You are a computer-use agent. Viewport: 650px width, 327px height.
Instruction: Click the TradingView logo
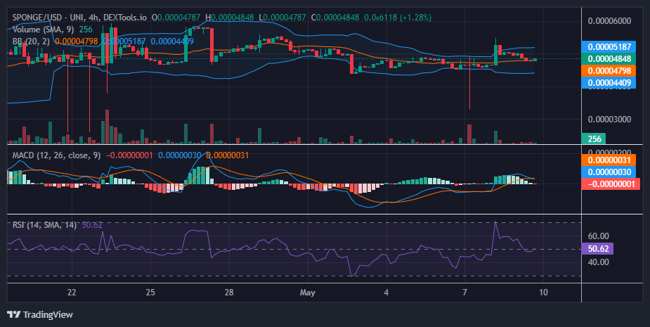[x=40, y=314]
